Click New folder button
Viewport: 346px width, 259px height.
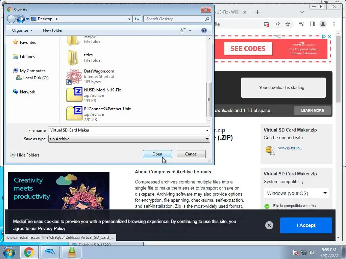pos(53,30)
